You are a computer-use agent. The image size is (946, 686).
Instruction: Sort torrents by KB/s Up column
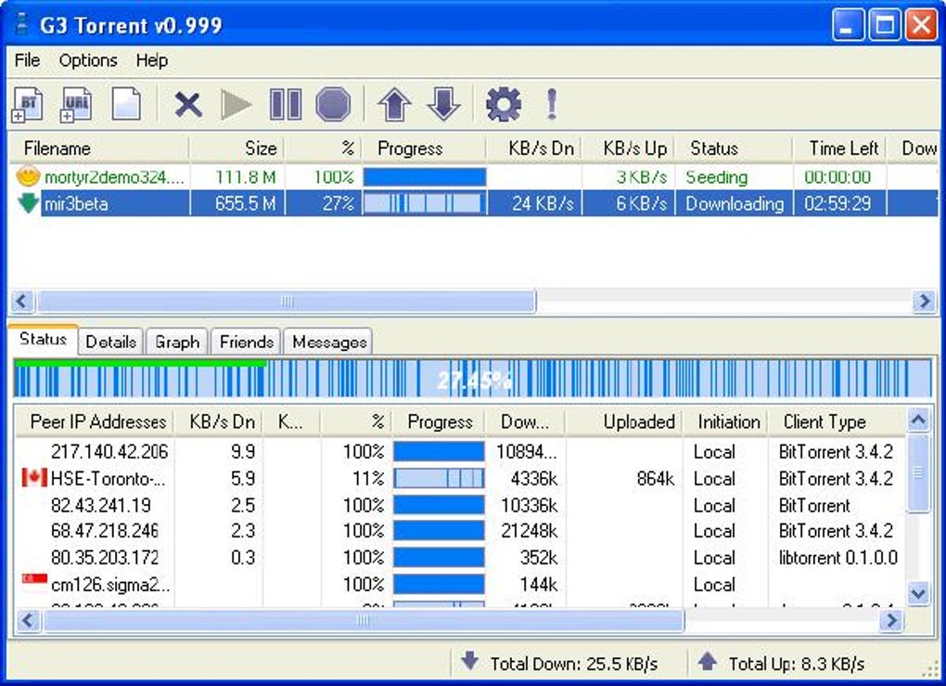point(628,149)
